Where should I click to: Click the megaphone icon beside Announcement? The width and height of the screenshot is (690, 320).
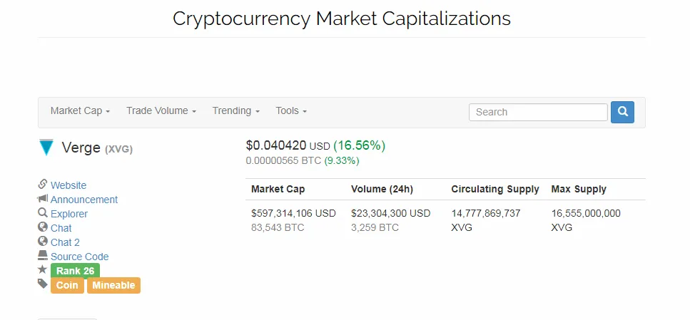click(x=43, y=199)
